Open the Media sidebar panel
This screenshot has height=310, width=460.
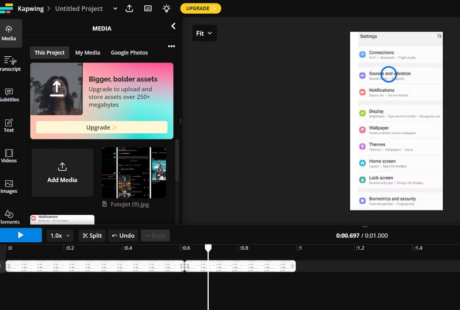tap(9, 33)
